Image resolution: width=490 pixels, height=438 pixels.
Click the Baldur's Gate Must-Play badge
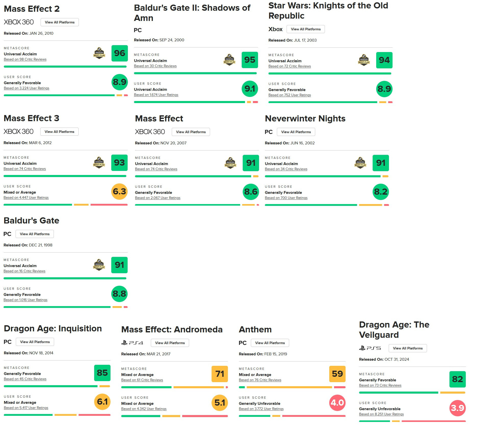coord(99,265)
